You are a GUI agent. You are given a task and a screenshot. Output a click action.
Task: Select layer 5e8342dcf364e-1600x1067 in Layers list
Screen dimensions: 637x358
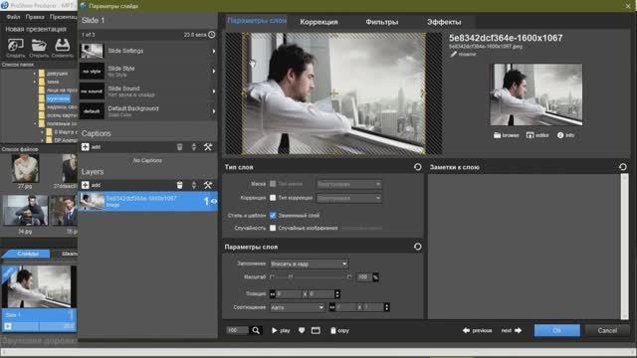tap(148, 201)
